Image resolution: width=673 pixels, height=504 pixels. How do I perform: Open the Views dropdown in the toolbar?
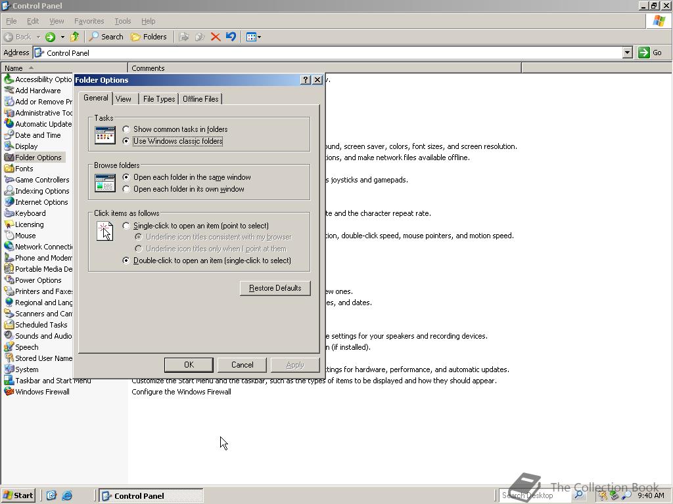tap(254, 37)
